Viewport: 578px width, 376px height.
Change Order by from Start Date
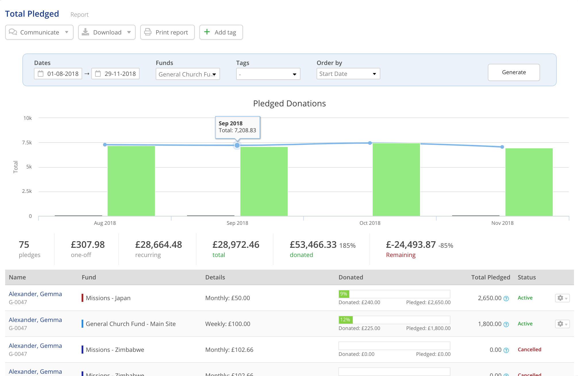coord(348,74)
